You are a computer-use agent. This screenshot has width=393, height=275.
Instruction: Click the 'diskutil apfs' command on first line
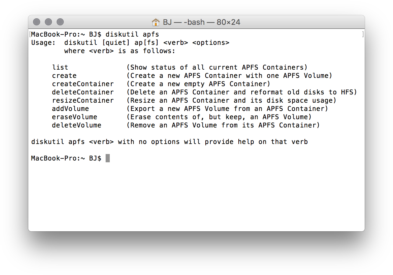pos(132,34)
